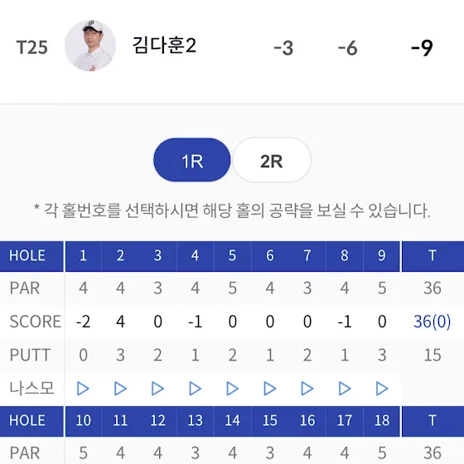The width and height of the screenshot is (464, 464).
Task: Switch to the 2R round tab
Action: (272, 160)
